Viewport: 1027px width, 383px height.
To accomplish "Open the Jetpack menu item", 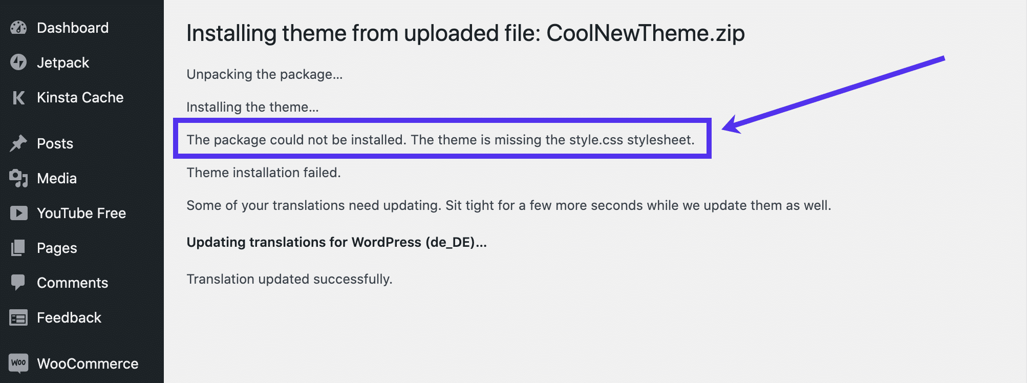I will (63, 62).
